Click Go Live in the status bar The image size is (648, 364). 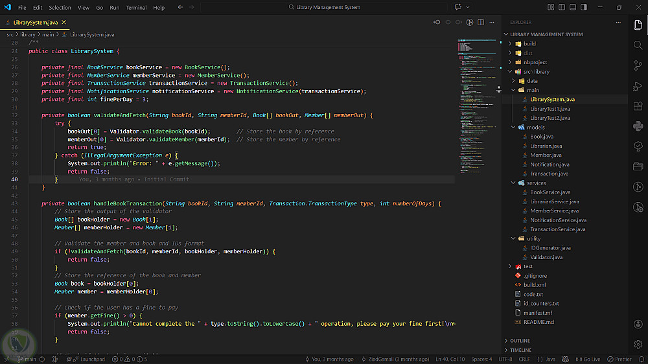click(x=588, y=359)
